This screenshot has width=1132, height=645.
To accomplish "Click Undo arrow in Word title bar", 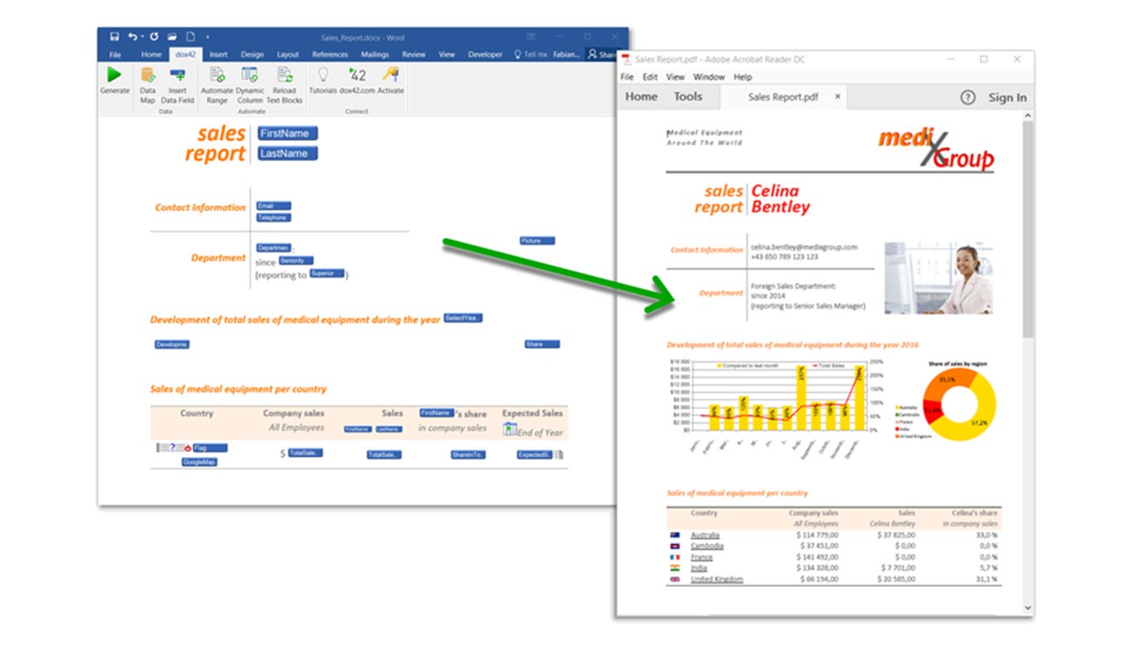I will pos(132,37).
